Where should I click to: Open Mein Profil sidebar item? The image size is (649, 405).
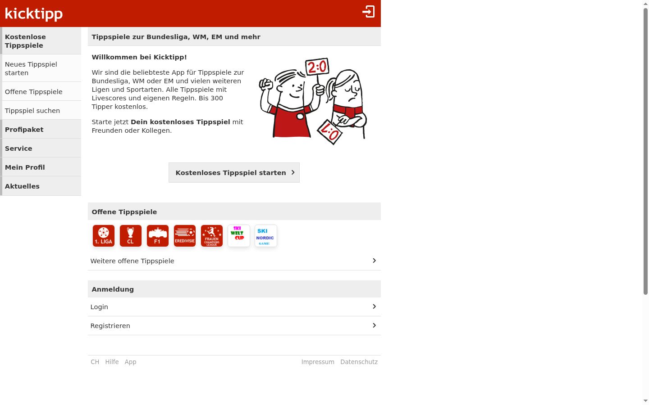(x=41, y=167)
